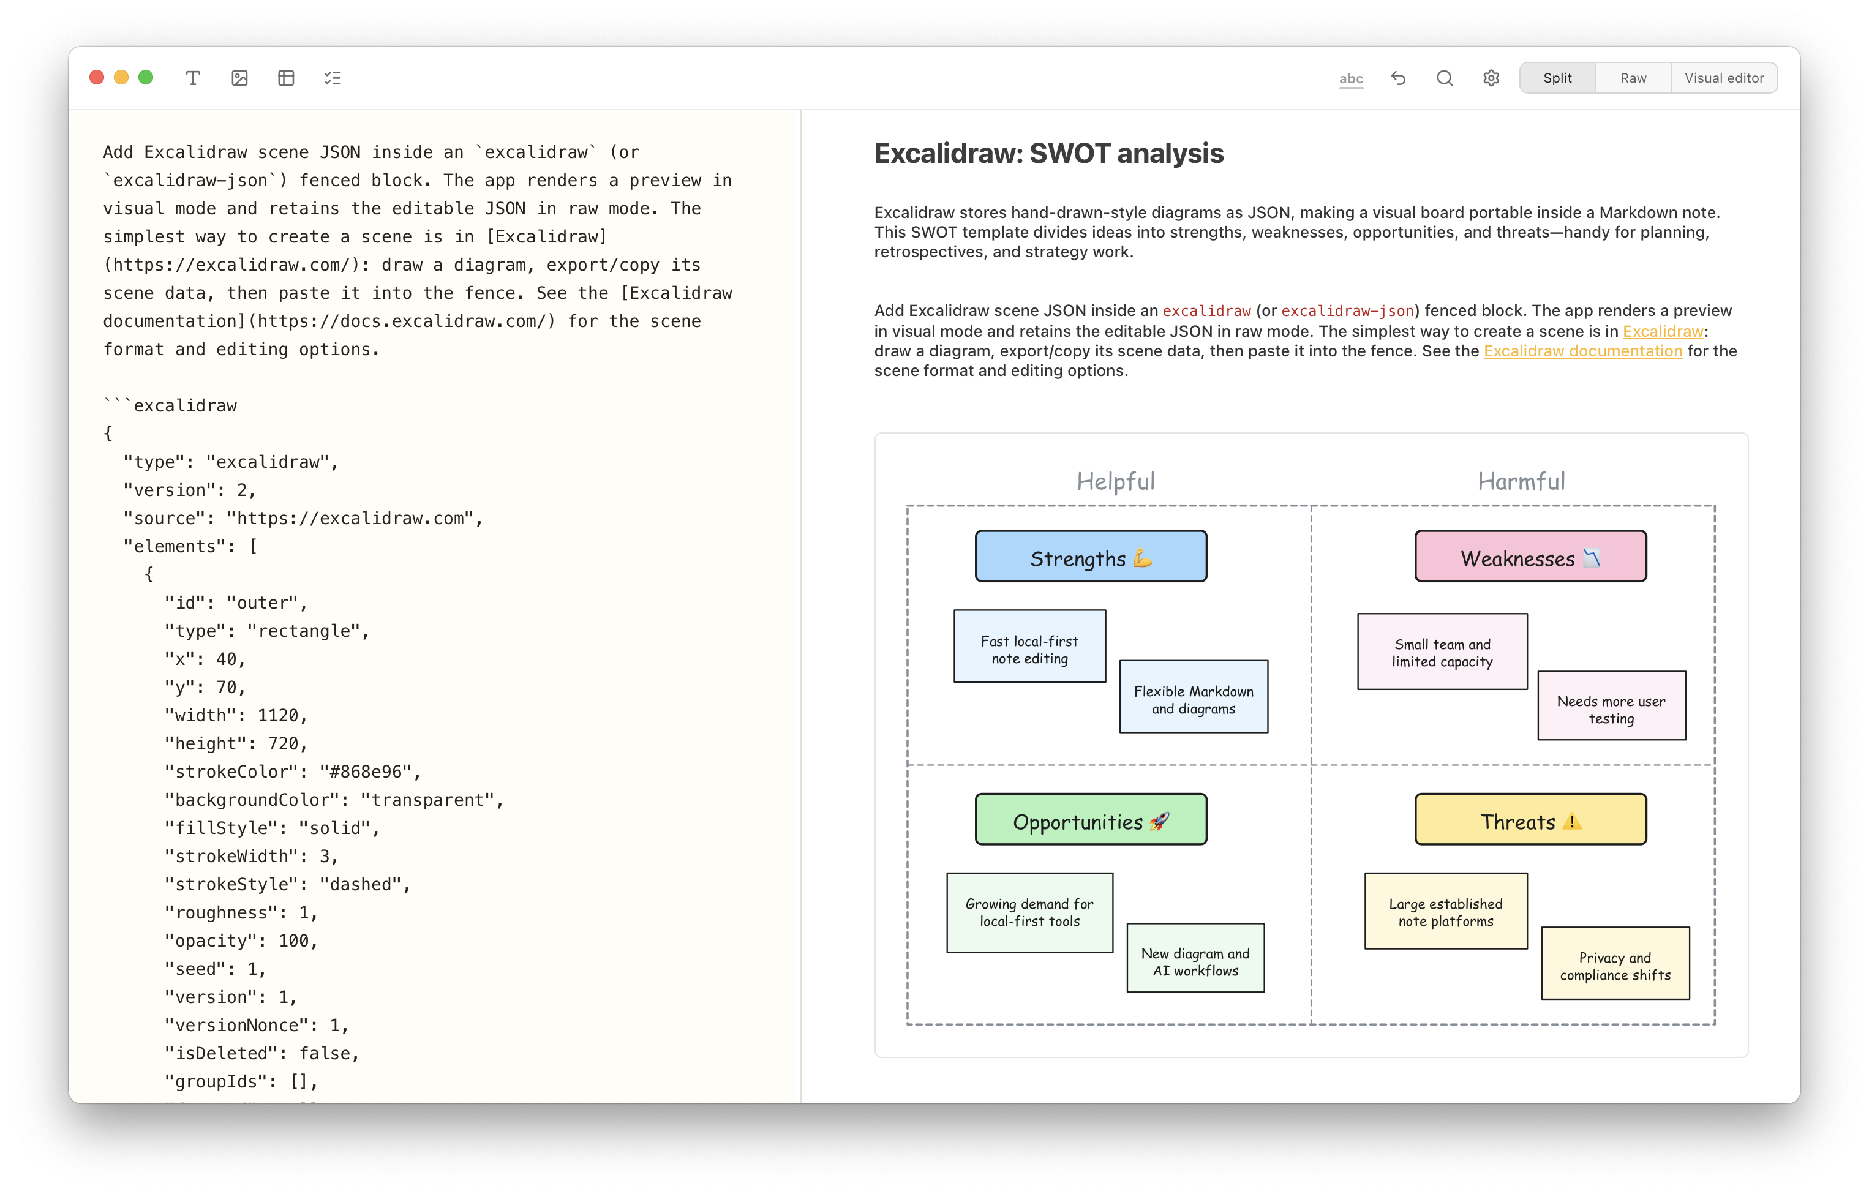Click the "fillStyle": "solid" line
Image resolution: width=1869 pixels, height=1194 pixels.
tap(273, 828)
